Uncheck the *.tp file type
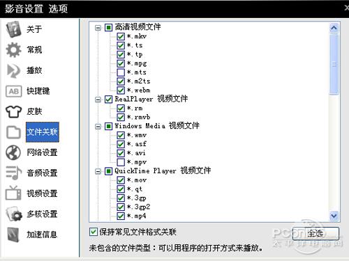The image size is (349, 261). [121, 54]
